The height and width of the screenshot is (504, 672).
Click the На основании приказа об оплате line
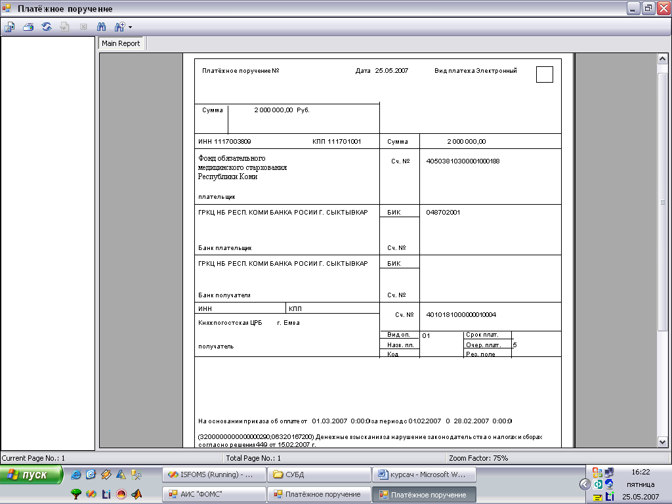[x=355, y=421]
